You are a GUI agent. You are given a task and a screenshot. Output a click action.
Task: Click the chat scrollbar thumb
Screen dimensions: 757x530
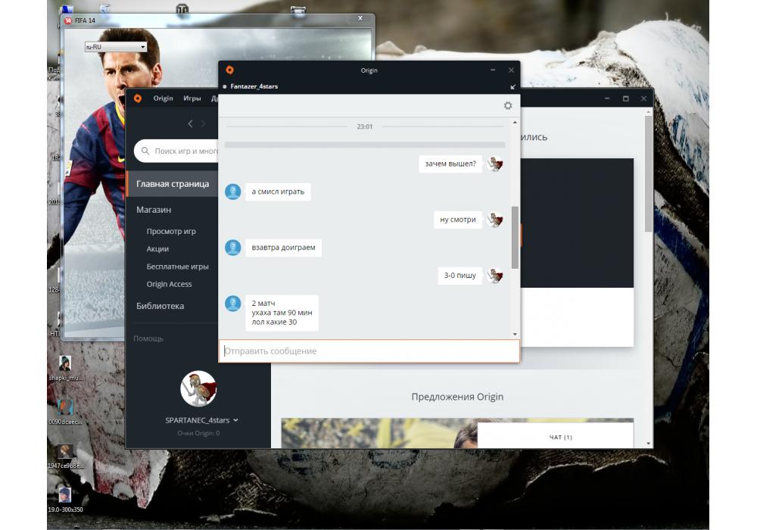click(x=515, y=238)
